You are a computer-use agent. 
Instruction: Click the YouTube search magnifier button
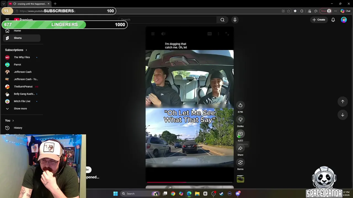222,20
